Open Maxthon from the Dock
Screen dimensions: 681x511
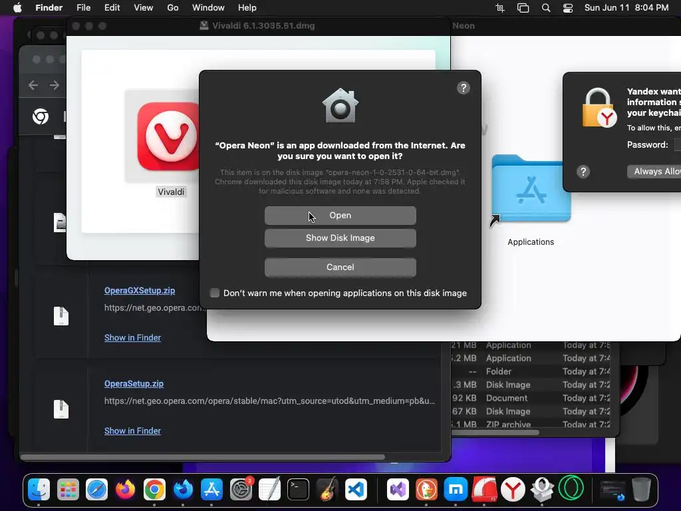pos(455,489)
